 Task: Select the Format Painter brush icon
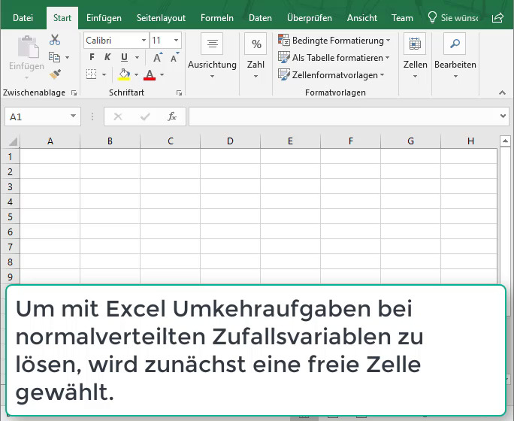tap(55, 74)
